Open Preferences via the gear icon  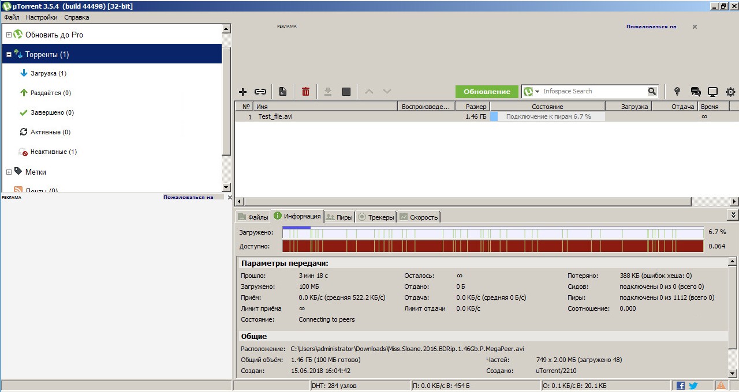(730, 92)
